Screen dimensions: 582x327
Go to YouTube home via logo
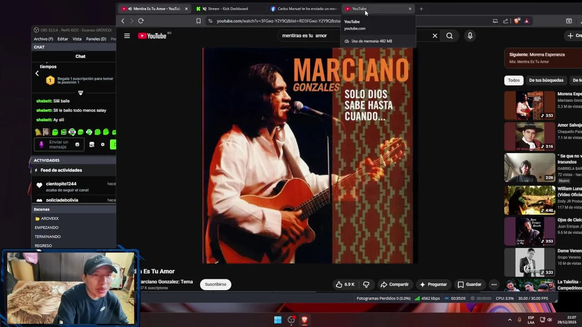pyautogui.click(x=153, y=36)
